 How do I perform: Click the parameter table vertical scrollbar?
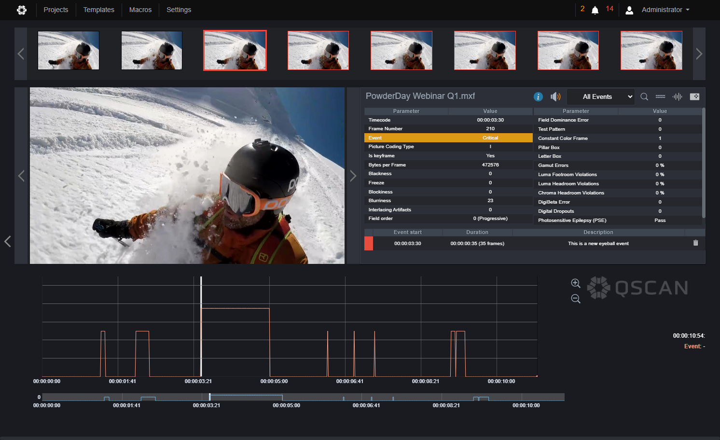704,163
